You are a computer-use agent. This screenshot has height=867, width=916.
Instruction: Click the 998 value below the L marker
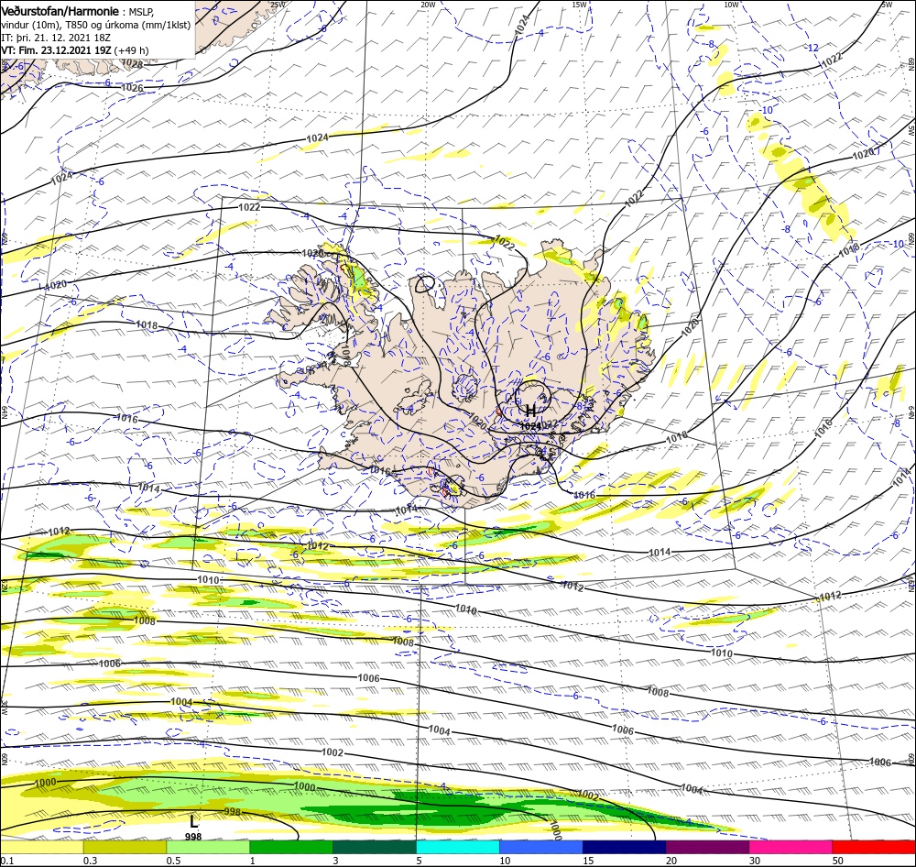click(x=193, y=837)
